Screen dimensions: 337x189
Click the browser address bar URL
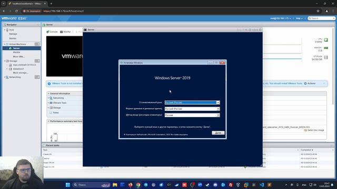pos(64,11)
